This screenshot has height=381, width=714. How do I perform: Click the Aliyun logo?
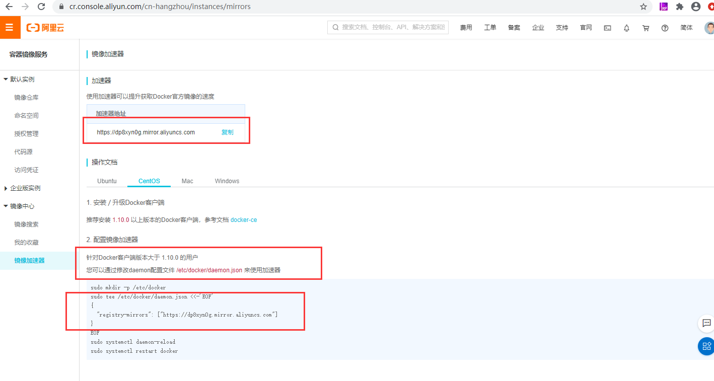pos(45,28)
